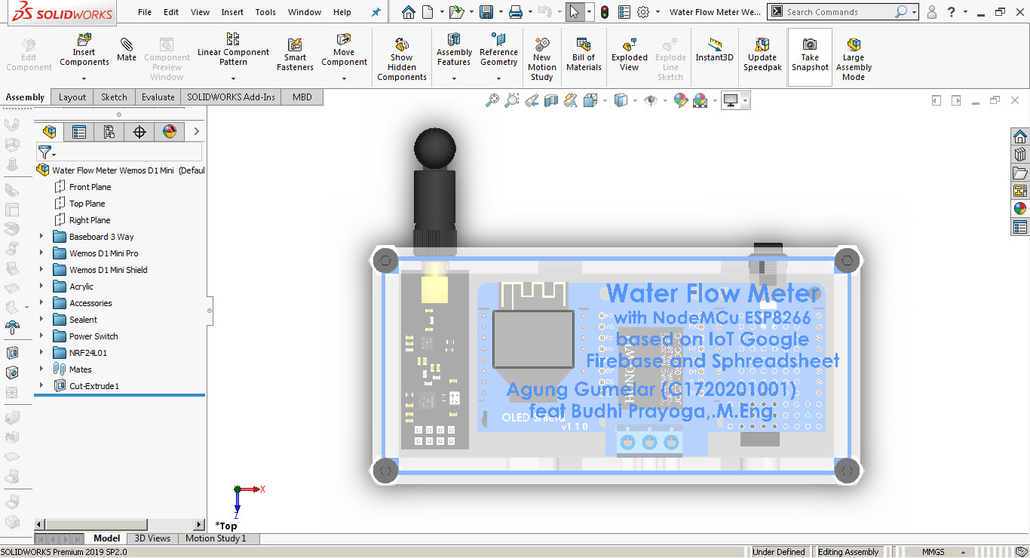The width and height of the screenshot is (1030, 558).
Task: Open the Options gear icon
Action: tap(643, 12)
